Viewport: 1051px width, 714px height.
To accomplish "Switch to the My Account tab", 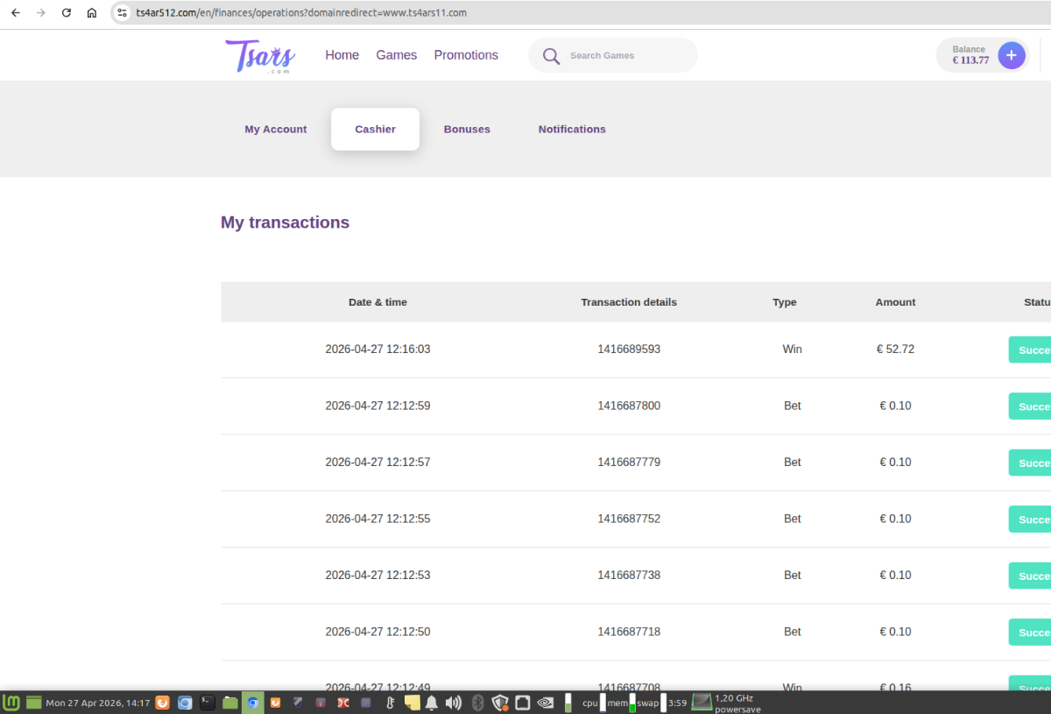I will click(x=275, y=130).
